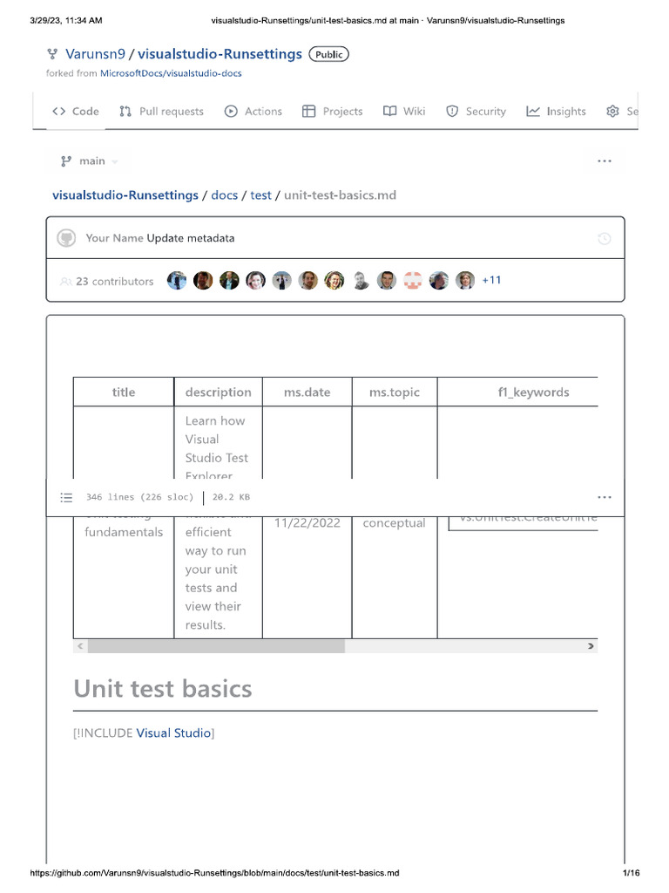Click the scroll-right arrow under the table
The width and height of the screenshot is (669, 893).
pyautogui.click(x=591, y=646)
